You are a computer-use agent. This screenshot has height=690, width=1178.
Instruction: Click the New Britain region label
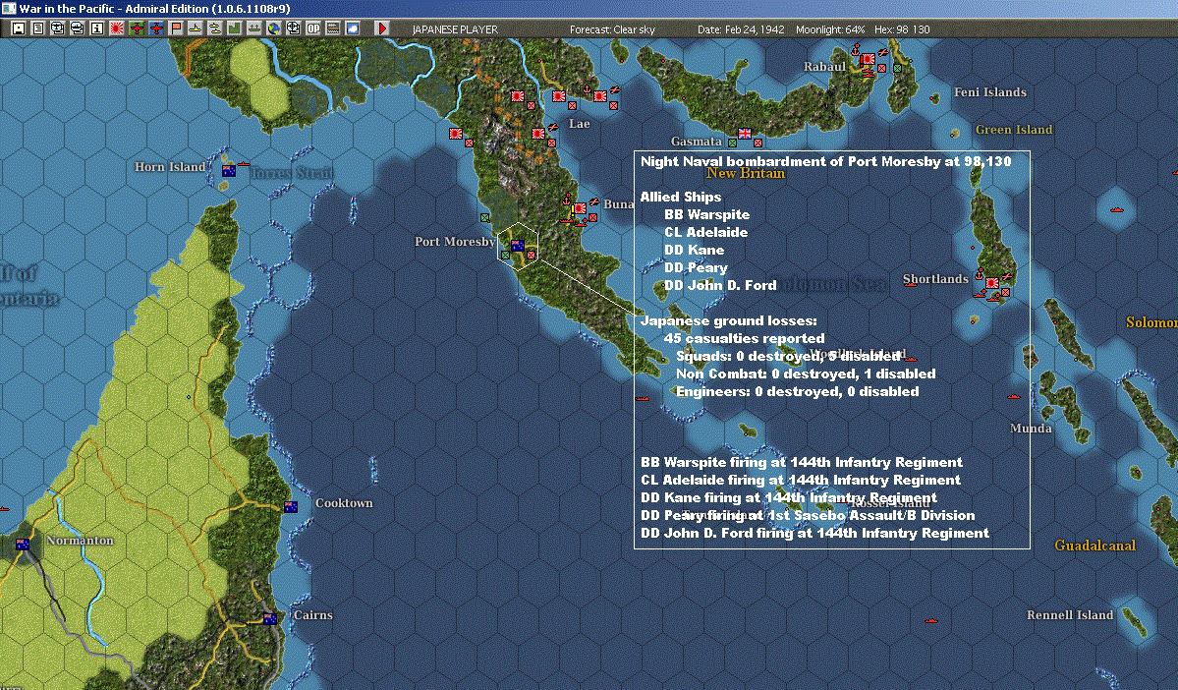pos(746,173)
